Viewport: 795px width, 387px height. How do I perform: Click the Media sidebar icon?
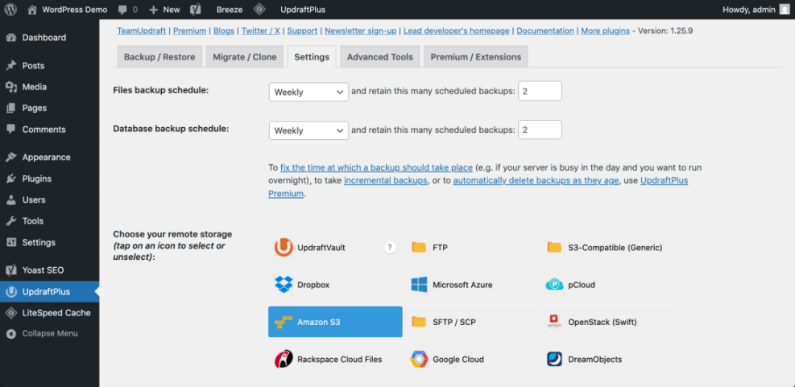[x=11, y=87]
